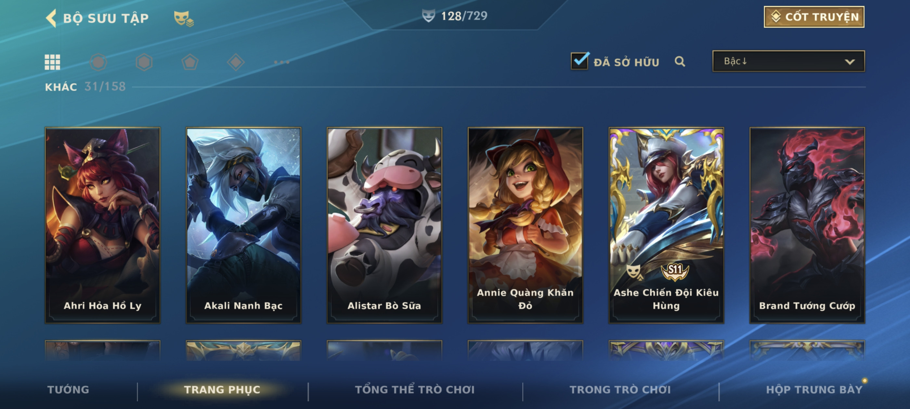Open the Bậc sort dropdown

pos(788,61)
